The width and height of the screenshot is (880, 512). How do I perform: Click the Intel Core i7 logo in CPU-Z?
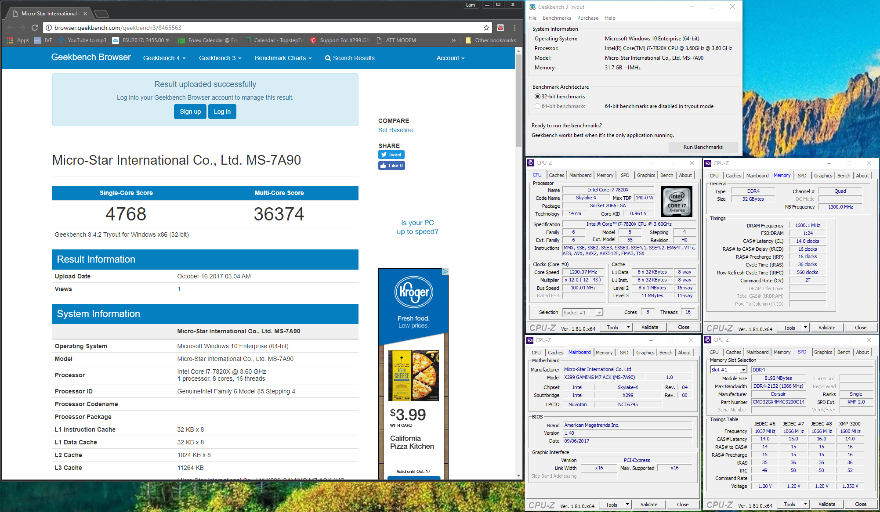point(677,202)
